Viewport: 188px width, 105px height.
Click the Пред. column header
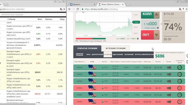point(62,19)
